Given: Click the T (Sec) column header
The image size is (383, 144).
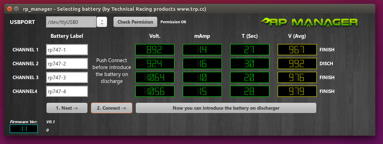Looking at the screenshot, I should (250, 36).
